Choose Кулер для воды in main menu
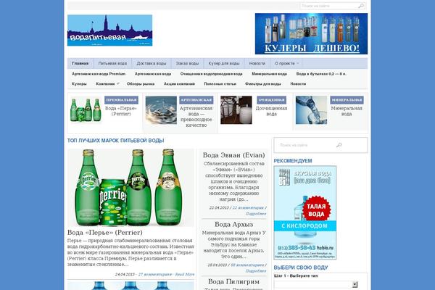This screenshot has height=290, width=435. pos(224,63)
